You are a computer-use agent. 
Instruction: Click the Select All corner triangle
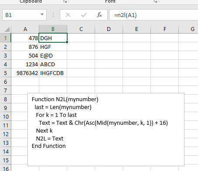tap(7, 29)
